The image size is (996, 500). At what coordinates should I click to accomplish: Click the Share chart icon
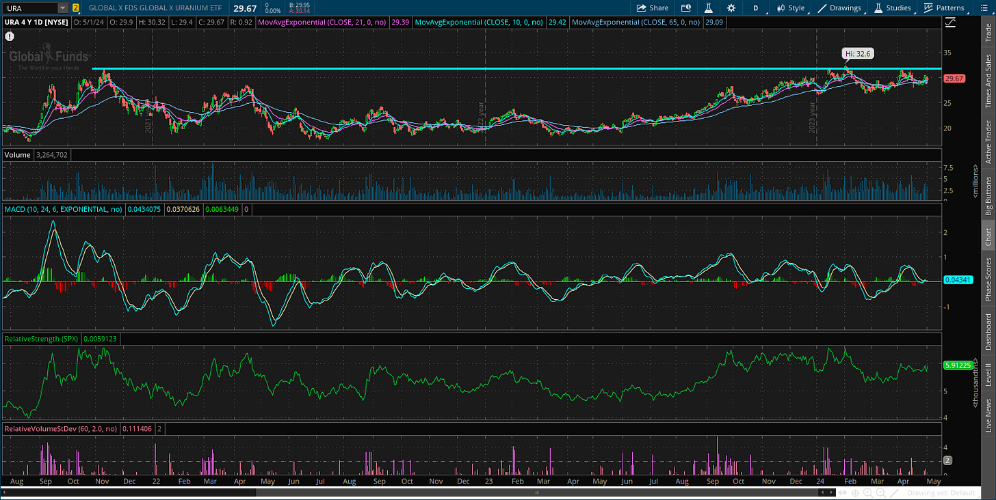(x=652, y=8)
